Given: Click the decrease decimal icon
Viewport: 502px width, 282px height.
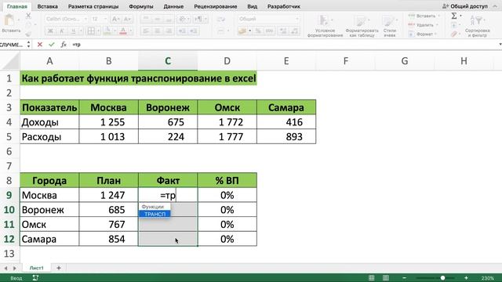Looking at the screenshot, I should click(295, 31).
